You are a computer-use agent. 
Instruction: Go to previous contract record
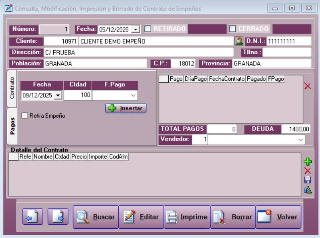pyautogui.click(x=33, y=217)
